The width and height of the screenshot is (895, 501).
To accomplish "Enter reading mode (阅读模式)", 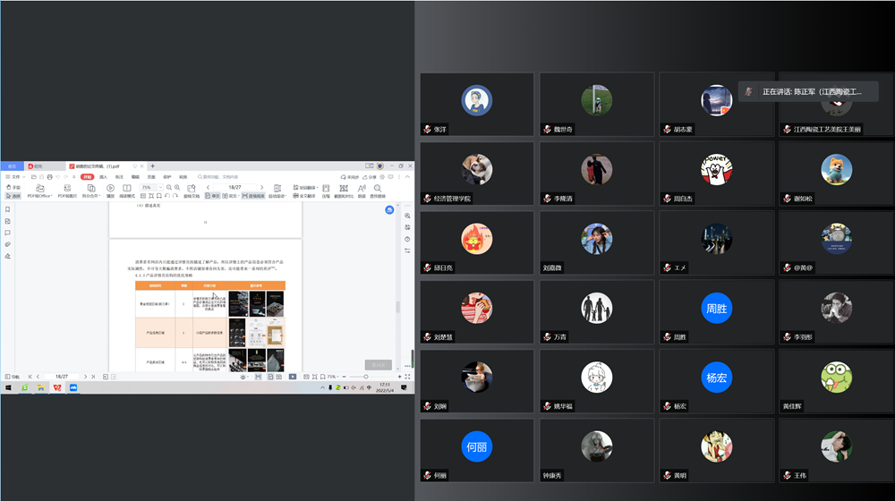I will point(127,191).
